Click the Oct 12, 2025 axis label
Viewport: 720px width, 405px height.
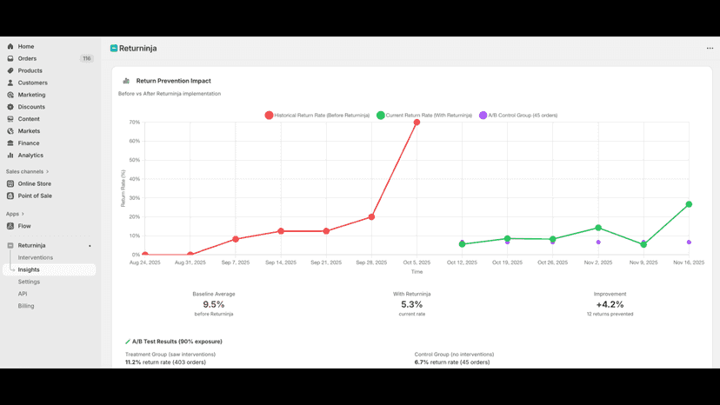coord(462,262)
